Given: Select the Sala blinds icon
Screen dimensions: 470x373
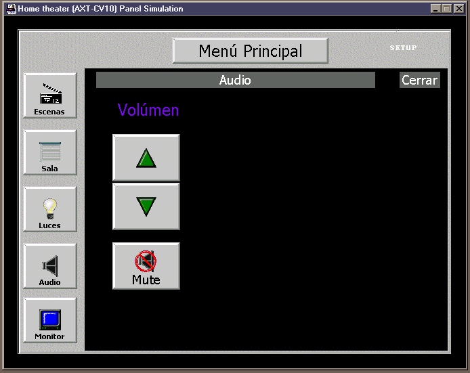Looking at the screenshot, I should [x=49, y=153].
